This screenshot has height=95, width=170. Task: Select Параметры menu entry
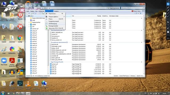[55, 14]
